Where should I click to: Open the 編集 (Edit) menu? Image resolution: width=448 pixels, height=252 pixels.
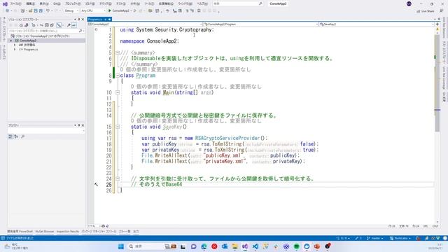pos(30,3)
